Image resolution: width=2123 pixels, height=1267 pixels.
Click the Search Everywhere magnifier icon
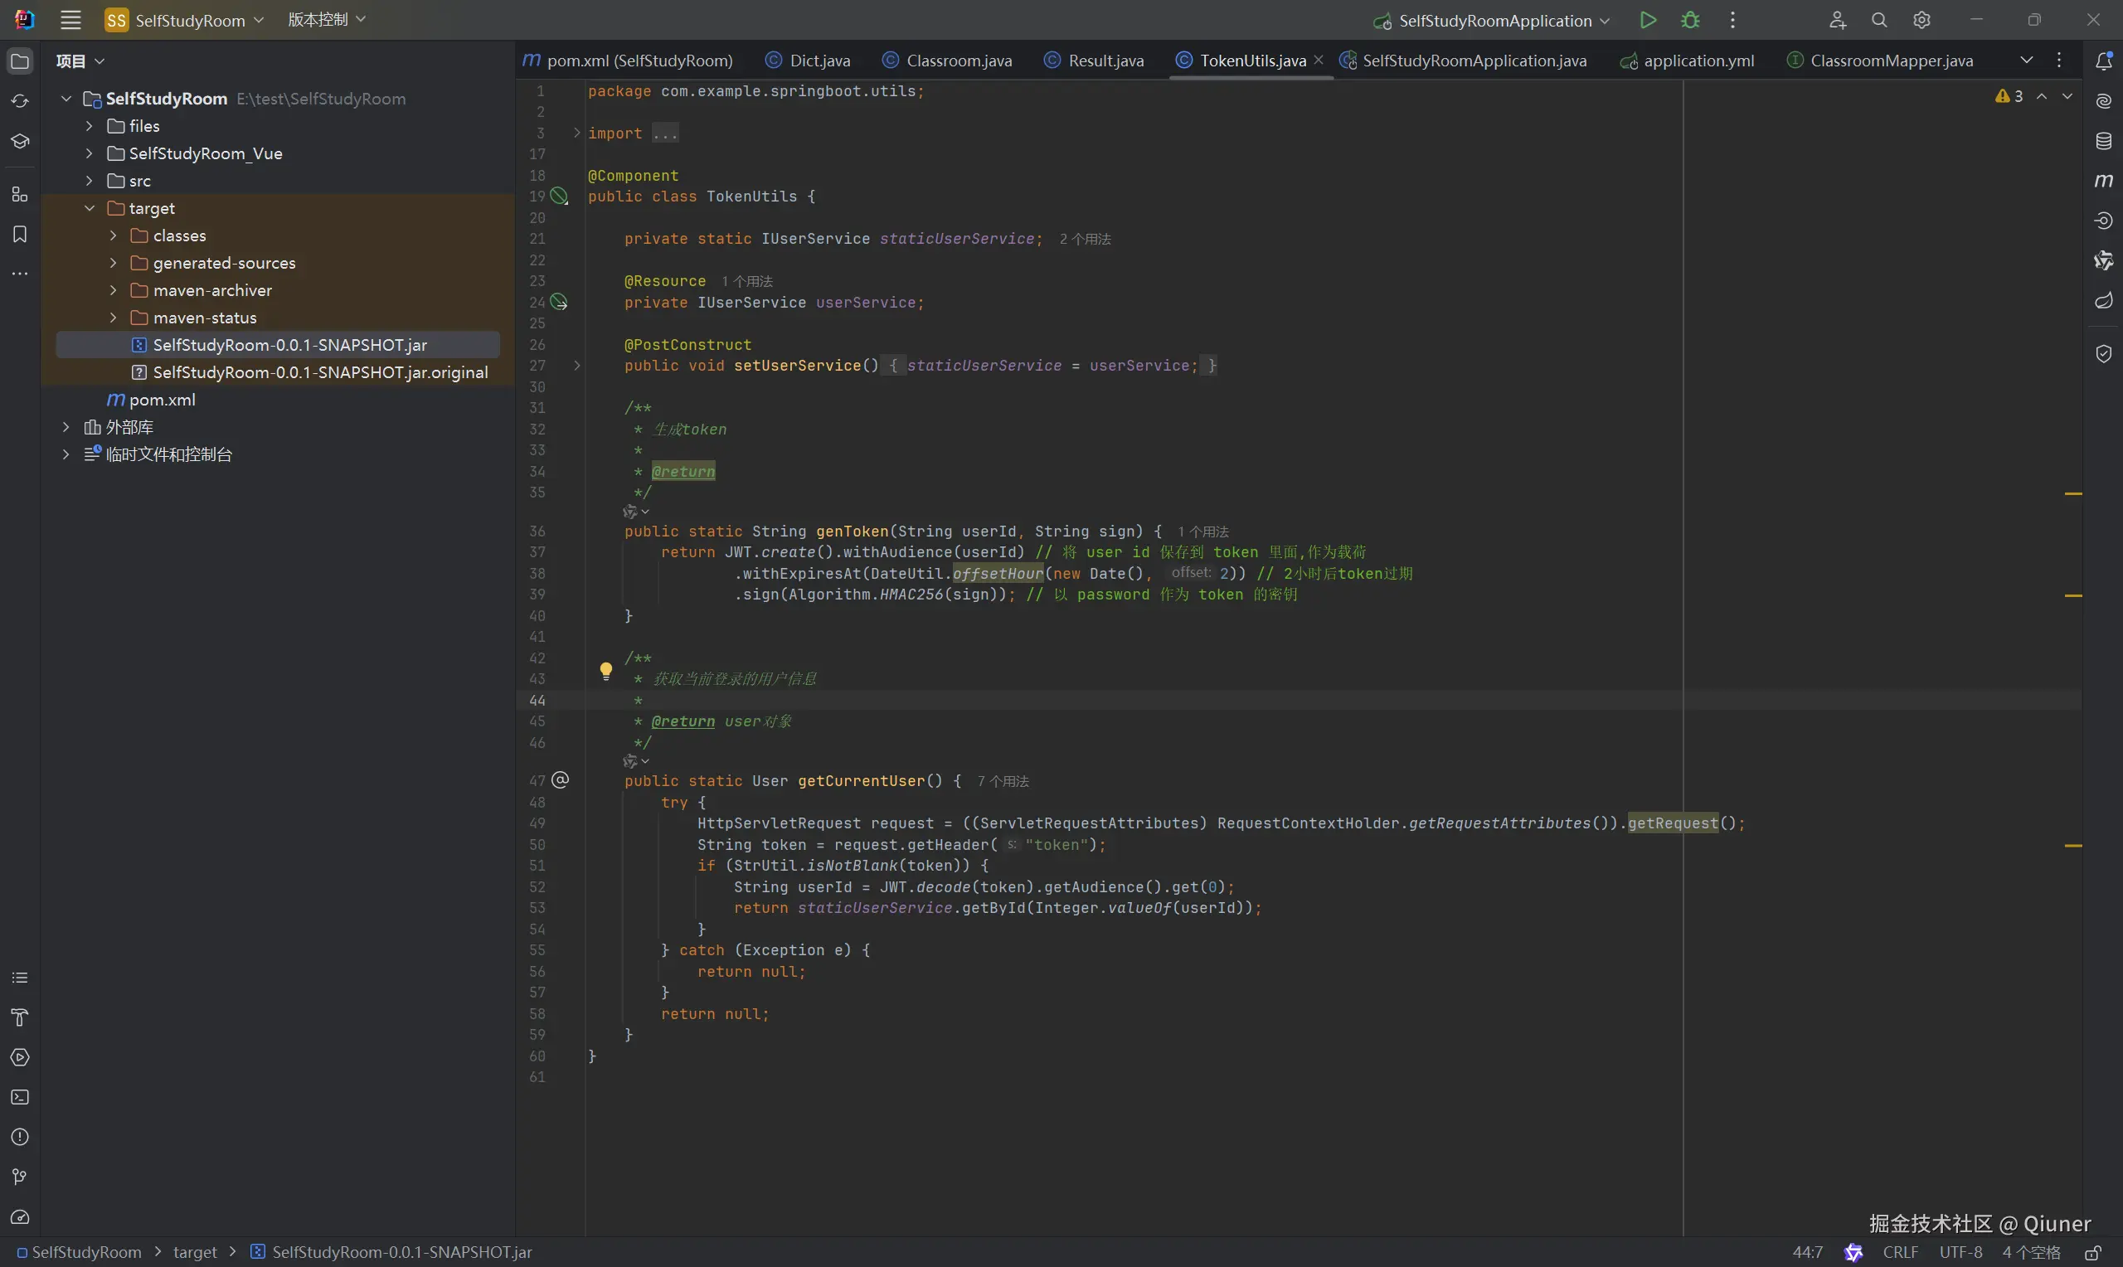[1879, 20]
